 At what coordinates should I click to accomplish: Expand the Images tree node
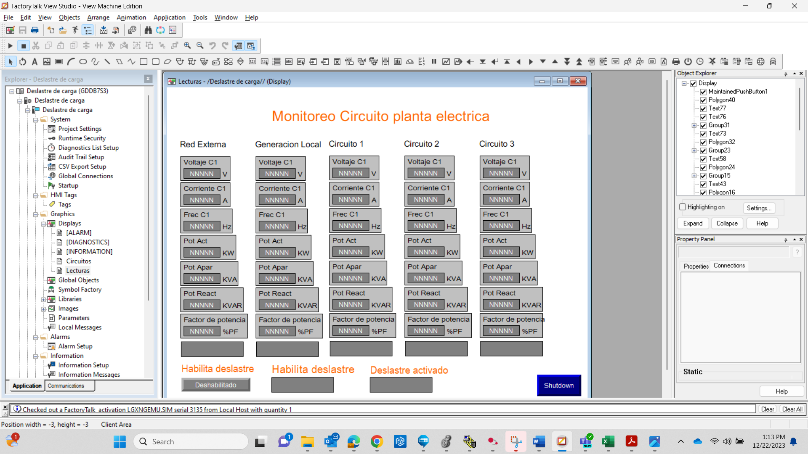pos(43,309)
